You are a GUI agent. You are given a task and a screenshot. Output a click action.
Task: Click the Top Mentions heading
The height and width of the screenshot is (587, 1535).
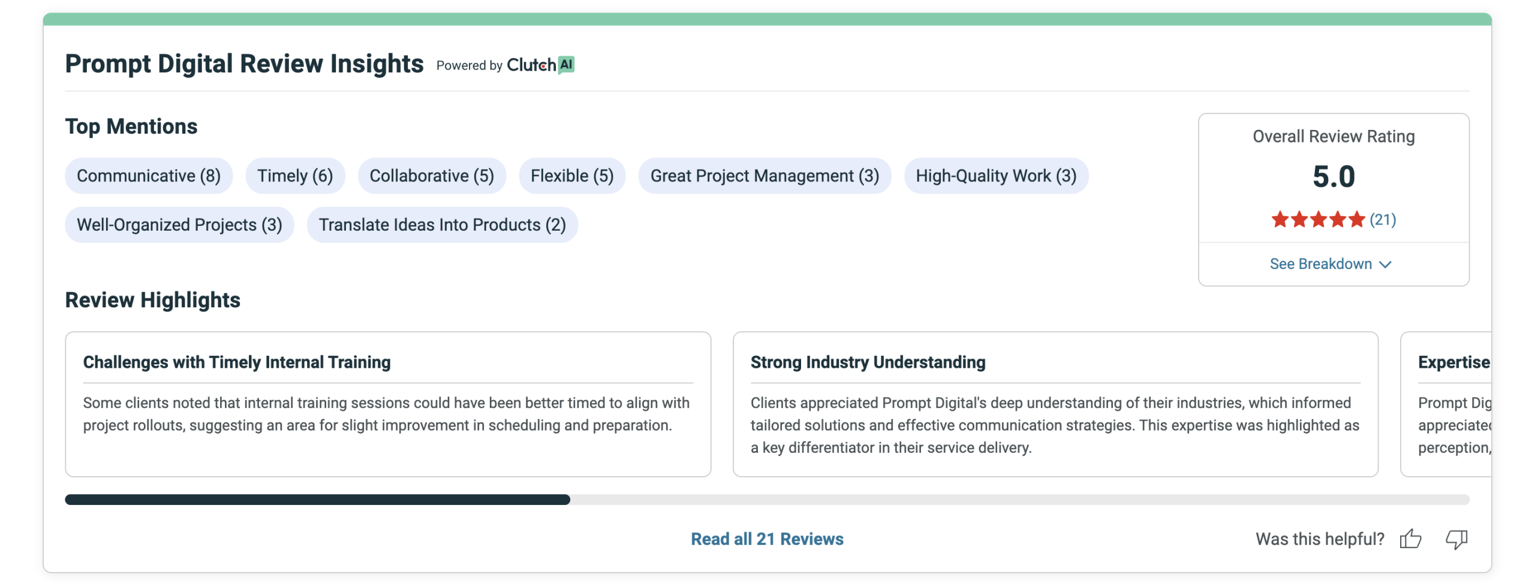[x=131, y=126]
